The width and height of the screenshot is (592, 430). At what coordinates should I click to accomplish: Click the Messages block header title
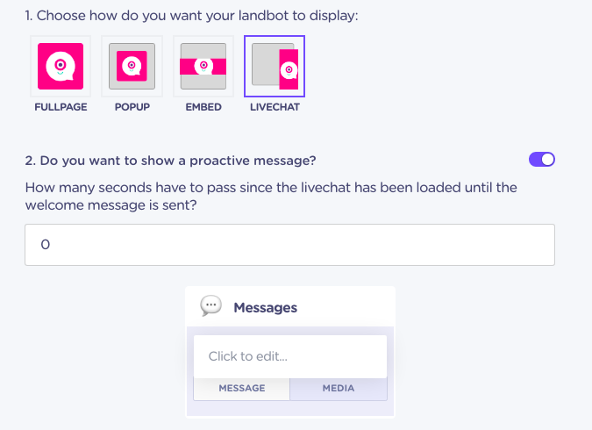266,307
